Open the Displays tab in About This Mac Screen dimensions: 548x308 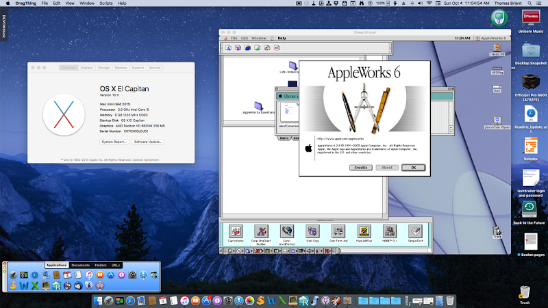87,68
